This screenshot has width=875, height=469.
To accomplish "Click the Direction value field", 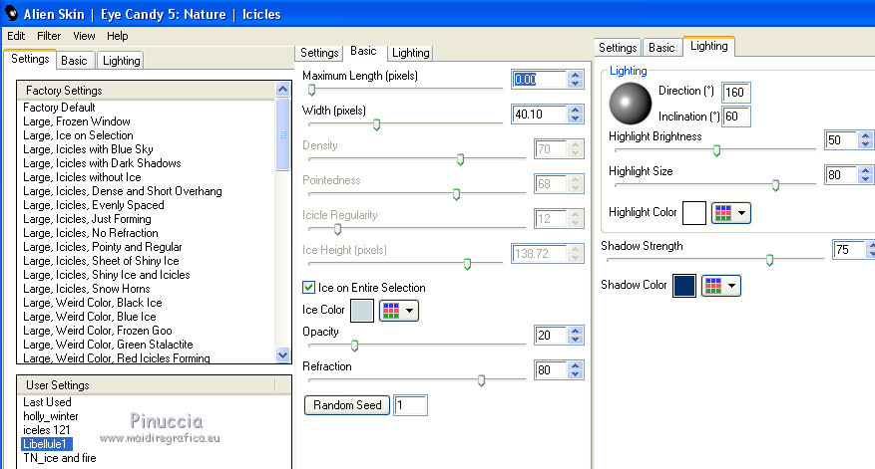I will 736,92.
